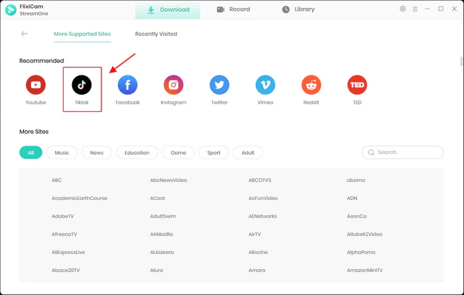Open the TED site icon
The height and width of the screenshot is (295, 464).
(x=357, y=85)
